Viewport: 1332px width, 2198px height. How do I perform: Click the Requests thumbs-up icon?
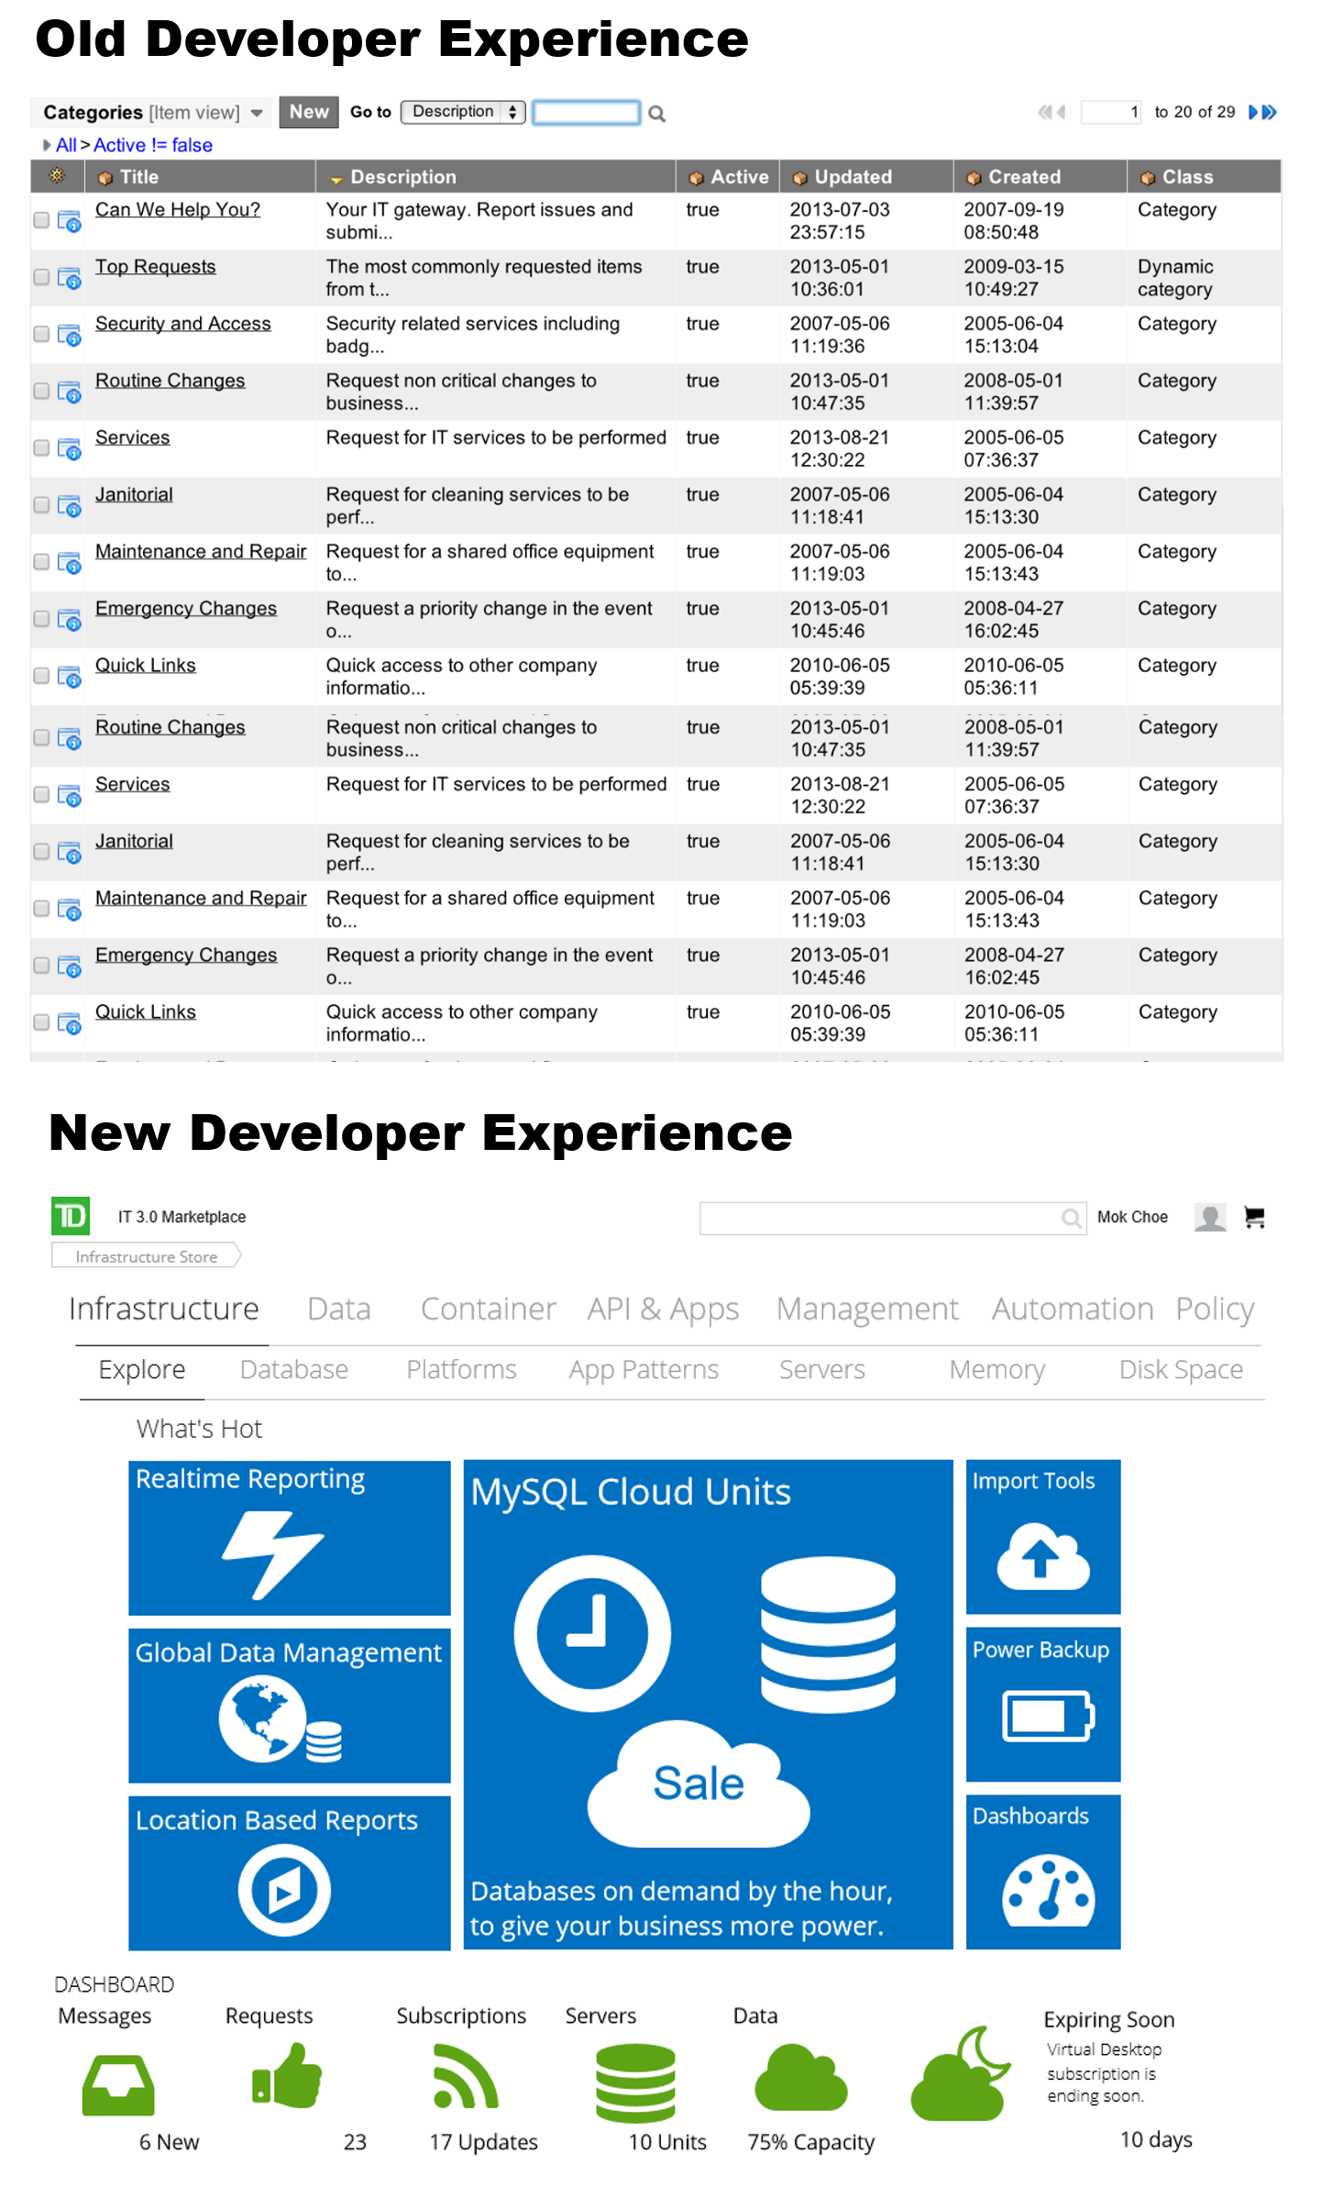tap(287, 2076)
